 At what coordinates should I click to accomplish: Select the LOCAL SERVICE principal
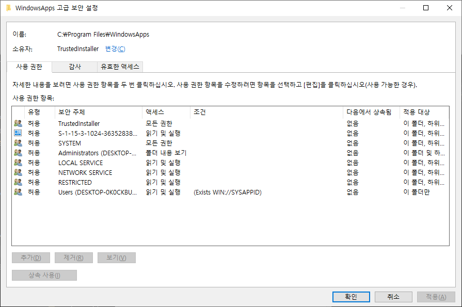[81, 163]
